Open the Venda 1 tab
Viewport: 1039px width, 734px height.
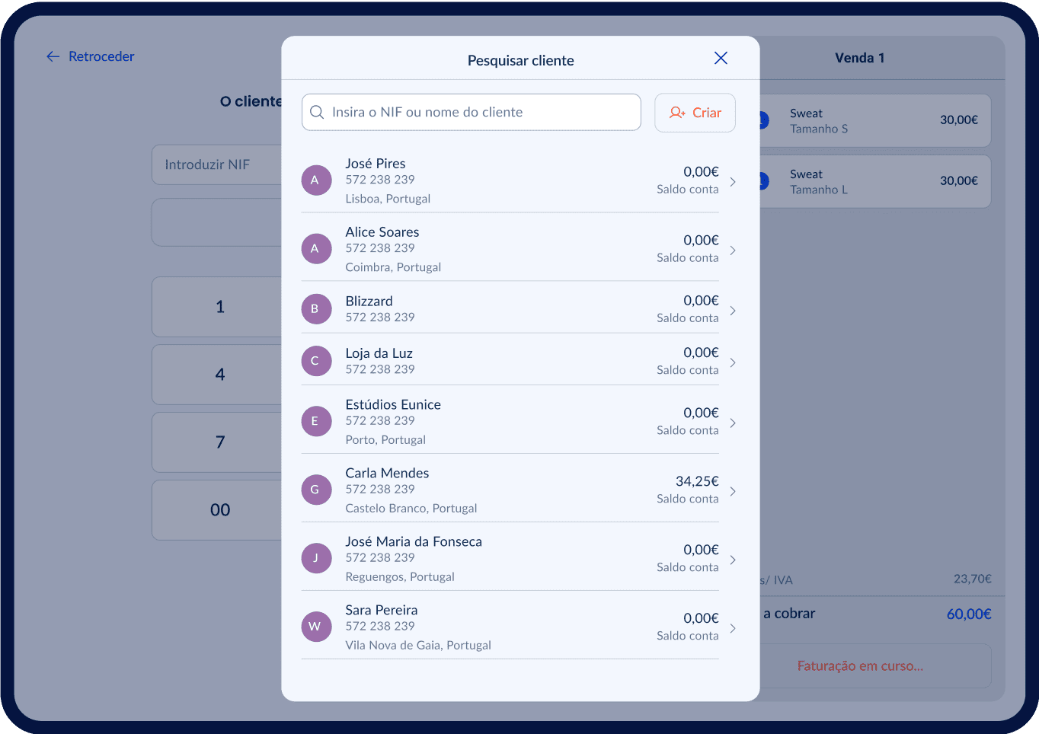(x=860, y=57)
